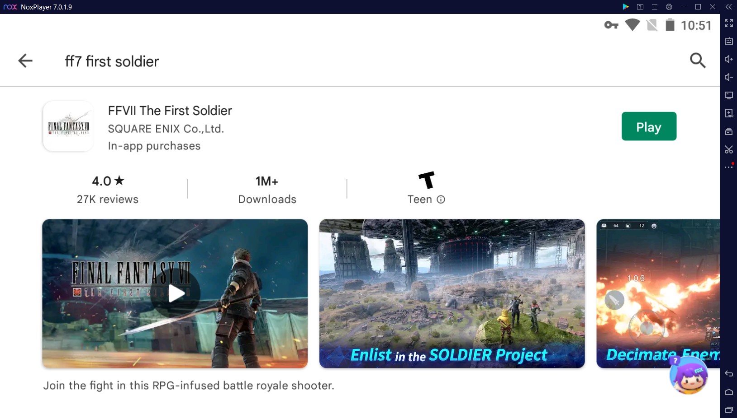Click the VPN key status icon
This screenshot has height=418, width=737.
tap(611, 25)
